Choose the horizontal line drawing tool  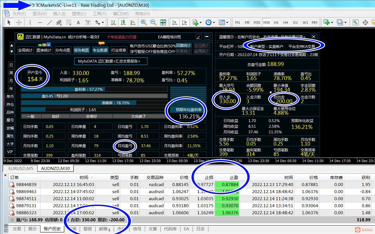click(40, 23)
